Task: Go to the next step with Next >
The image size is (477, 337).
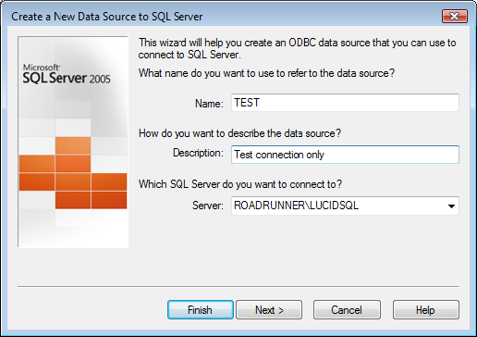Action: [x=269, y=310]
